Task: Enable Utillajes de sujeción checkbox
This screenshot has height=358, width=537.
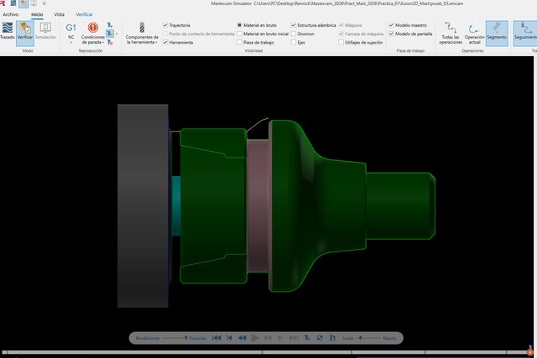Action: [x=341, y=42]
